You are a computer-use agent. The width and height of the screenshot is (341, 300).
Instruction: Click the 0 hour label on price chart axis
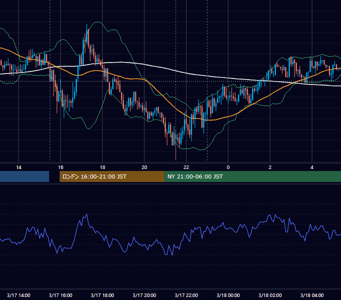(x=228, y=167)
